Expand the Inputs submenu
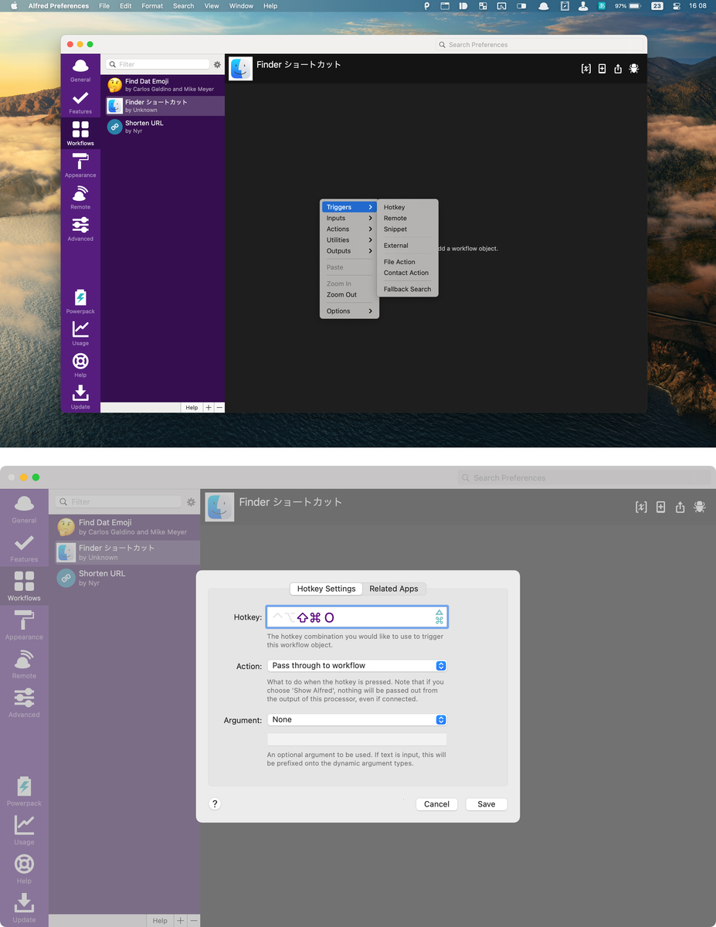Image resolution: width=716 pixels, height=927 pixels. (349, 218)
